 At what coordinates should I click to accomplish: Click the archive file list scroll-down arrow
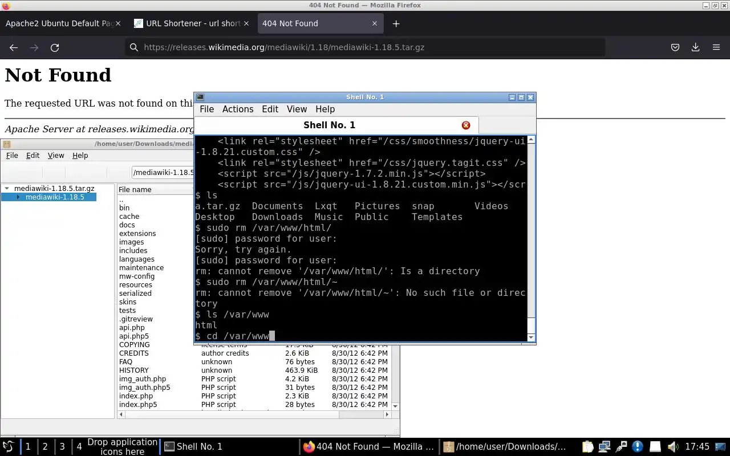pos(396,406)
